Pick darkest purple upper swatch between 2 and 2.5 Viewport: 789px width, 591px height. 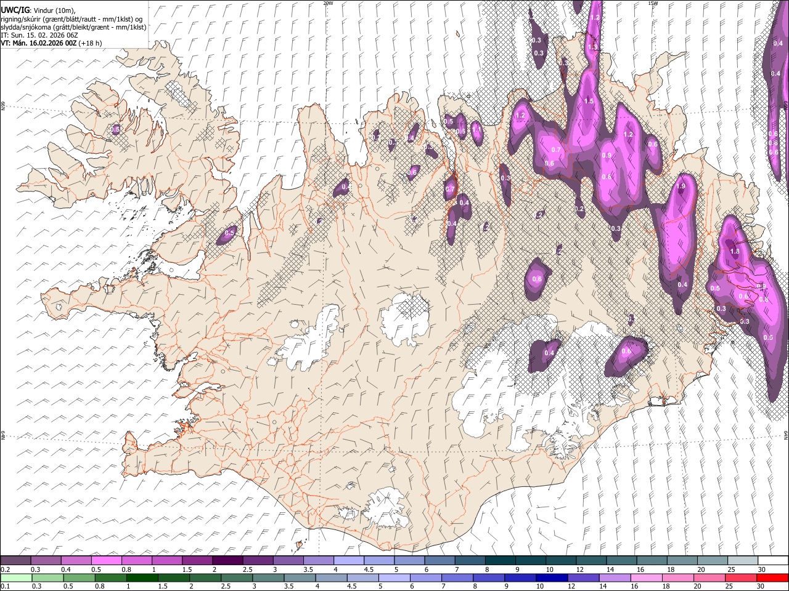click(x=227, y=561)
